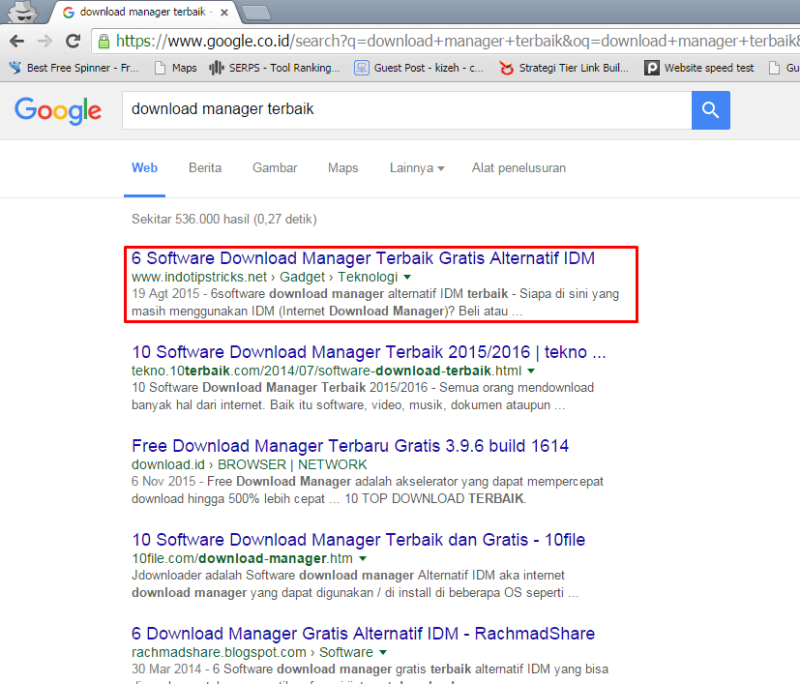The image size is (800, 684).
Task: Open Alat penelusuran search tools
Action: pyautogui.click(x=519, y=168)
